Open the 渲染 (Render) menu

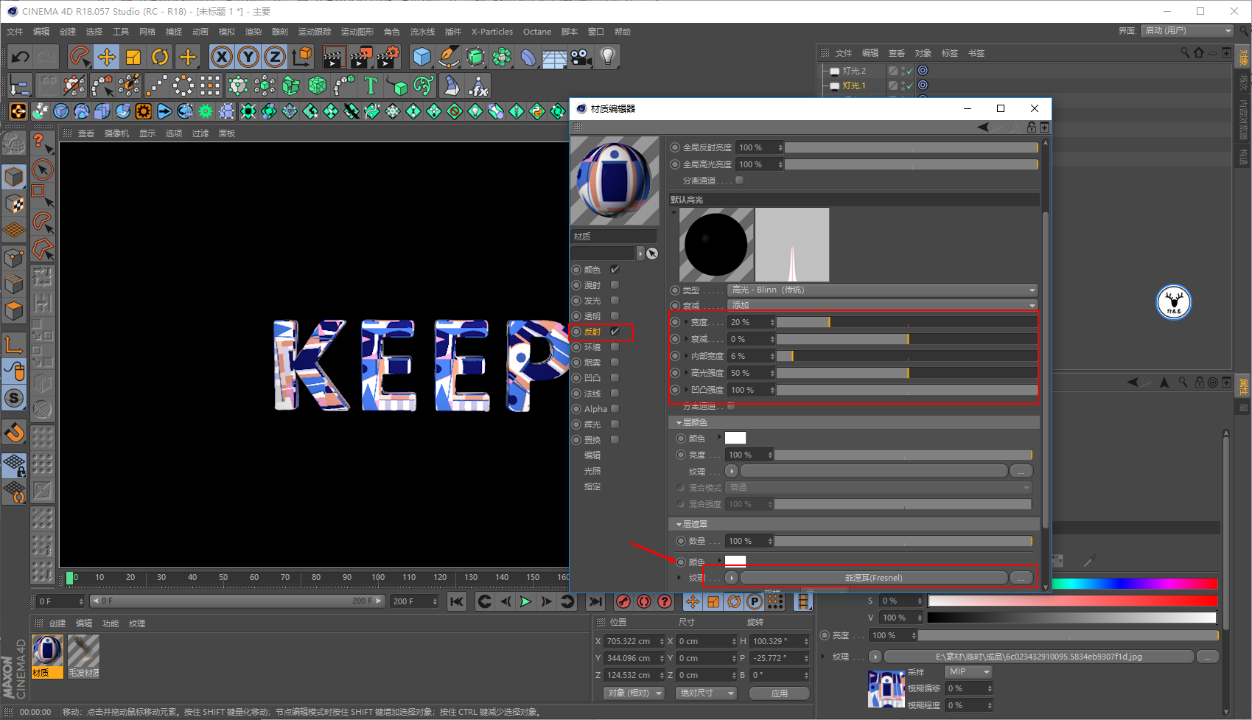click(253, 32)
